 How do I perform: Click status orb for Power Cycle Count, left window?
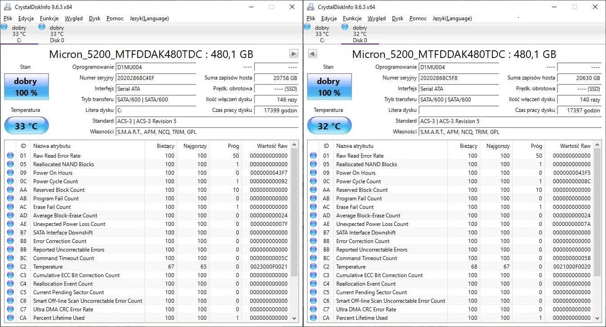(10, 181)
